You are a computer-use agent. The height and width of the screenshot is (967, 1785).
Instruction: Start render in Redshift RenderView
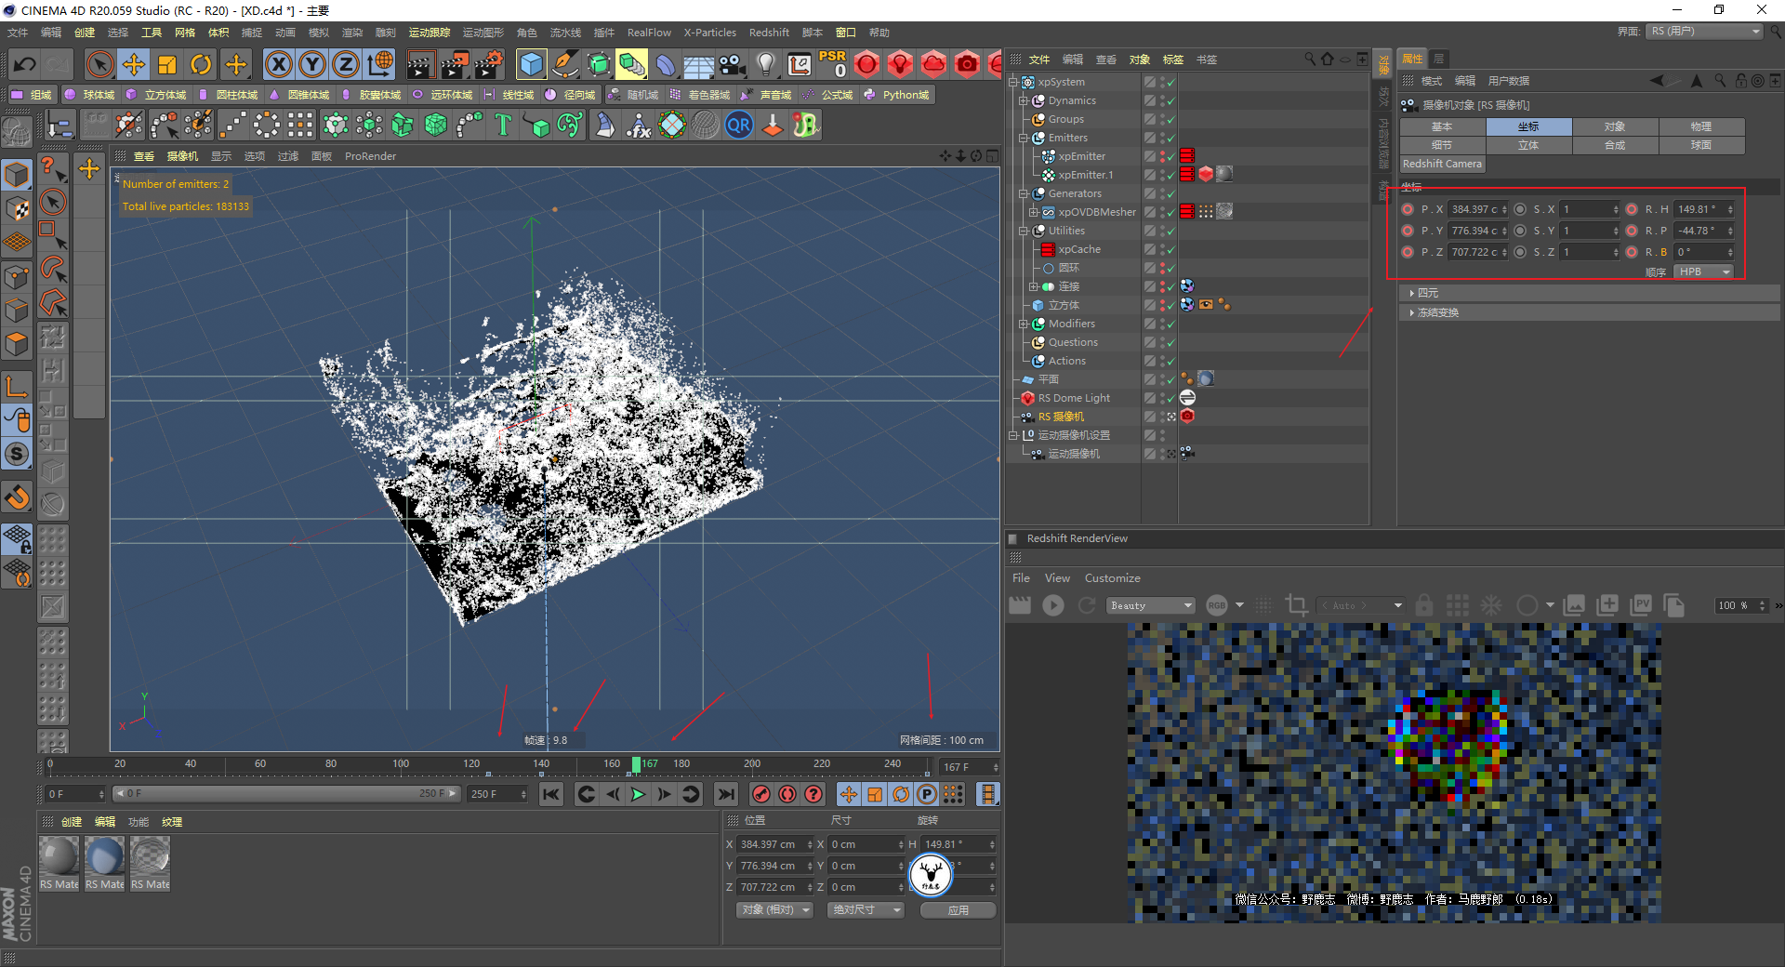(1053, 605)
